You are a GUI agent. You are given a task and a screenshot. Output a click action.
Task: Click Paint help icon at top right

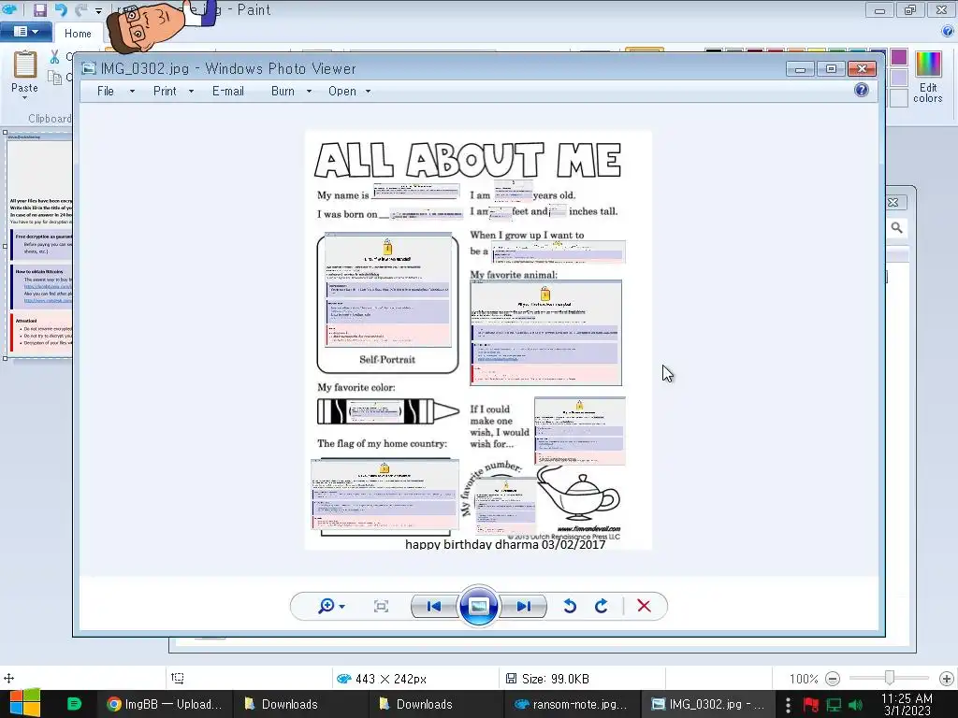(x=949, y=32)
